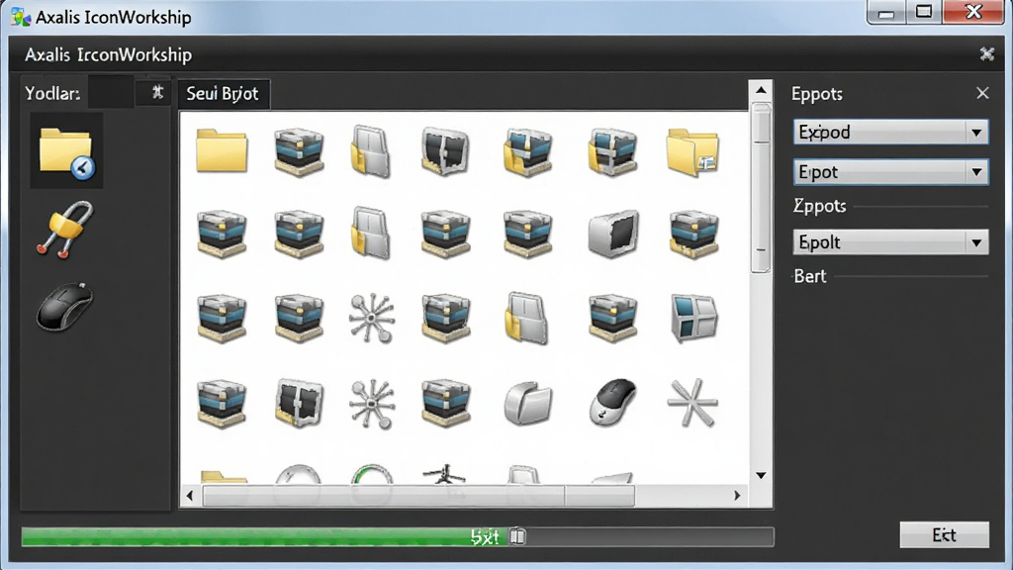Select the network hub icon in third row
Image resolution: width=1013 pixels, height=570 pixels.
point(372,318)
